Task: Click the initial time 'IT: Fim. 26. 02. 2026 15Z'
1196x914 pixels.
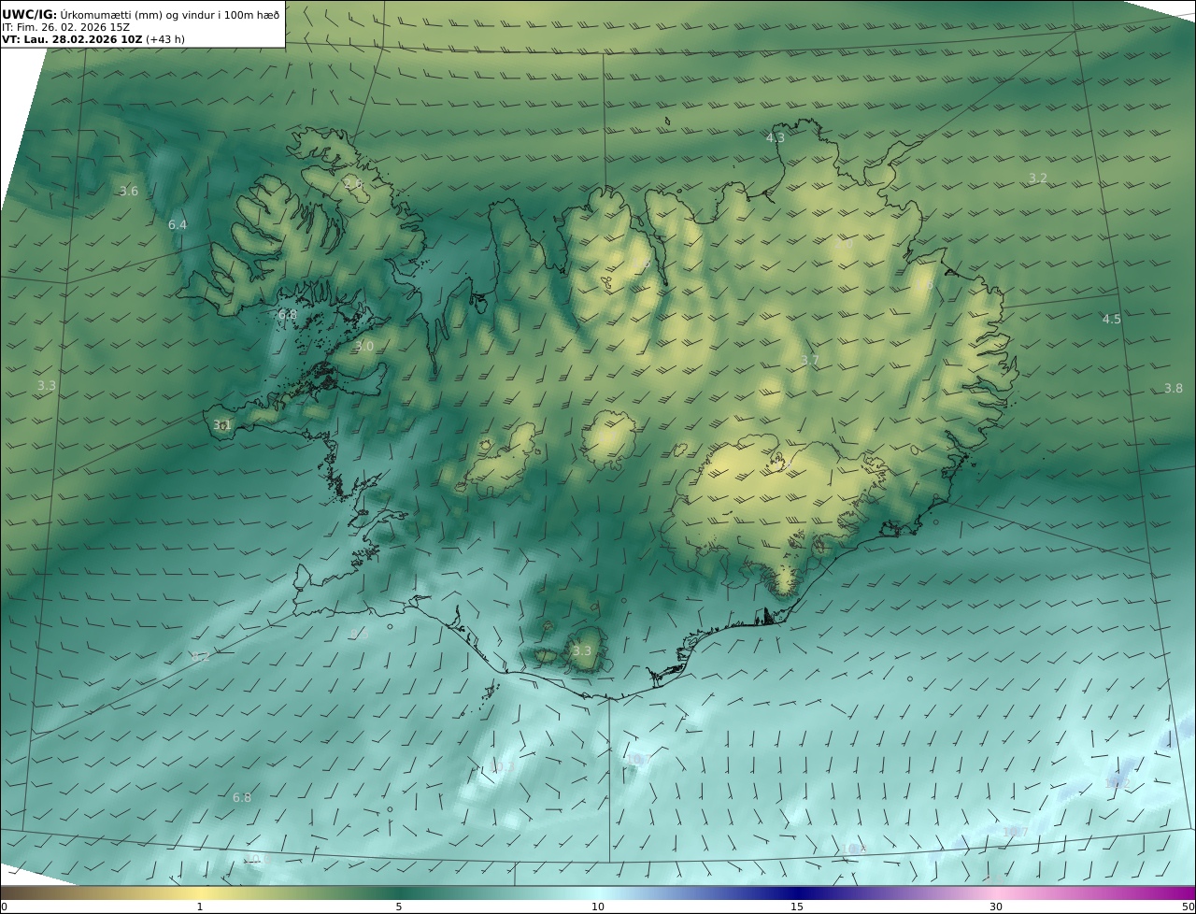Action: 65,27
